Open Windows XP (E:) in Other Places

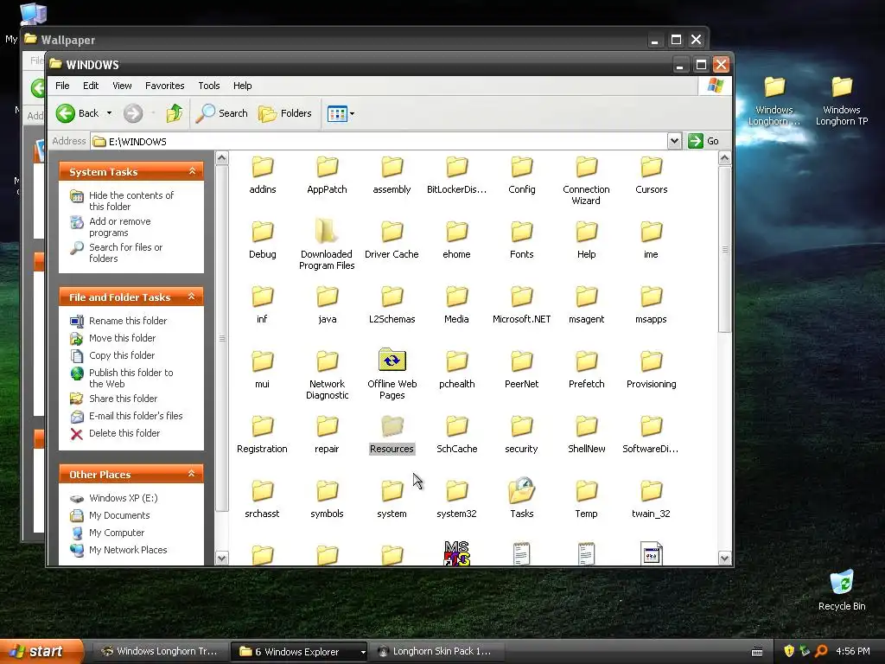[123, 498]
